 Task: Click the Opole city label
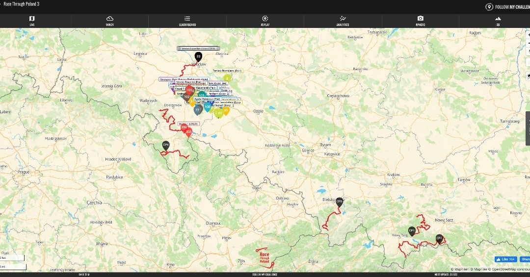[258, 111]
